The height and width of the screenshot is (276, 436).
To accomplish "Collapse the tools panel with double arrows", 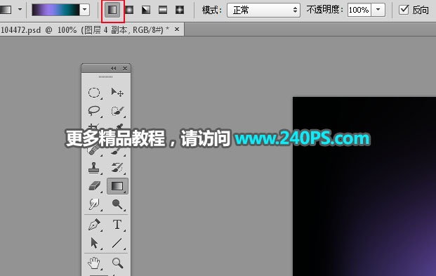I will pyautogui.click(x=114, y=68).
